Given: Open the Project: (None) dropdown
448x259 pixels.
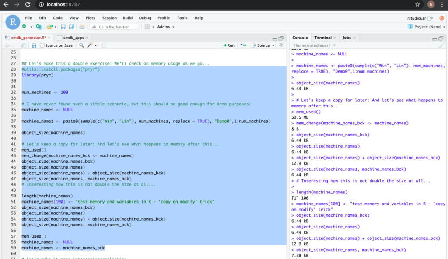Looking at the screenshot, I should point(426,27).
